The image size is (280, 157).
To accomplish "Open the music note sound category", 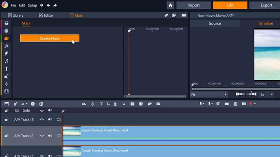I will click(x=6, y=61).
